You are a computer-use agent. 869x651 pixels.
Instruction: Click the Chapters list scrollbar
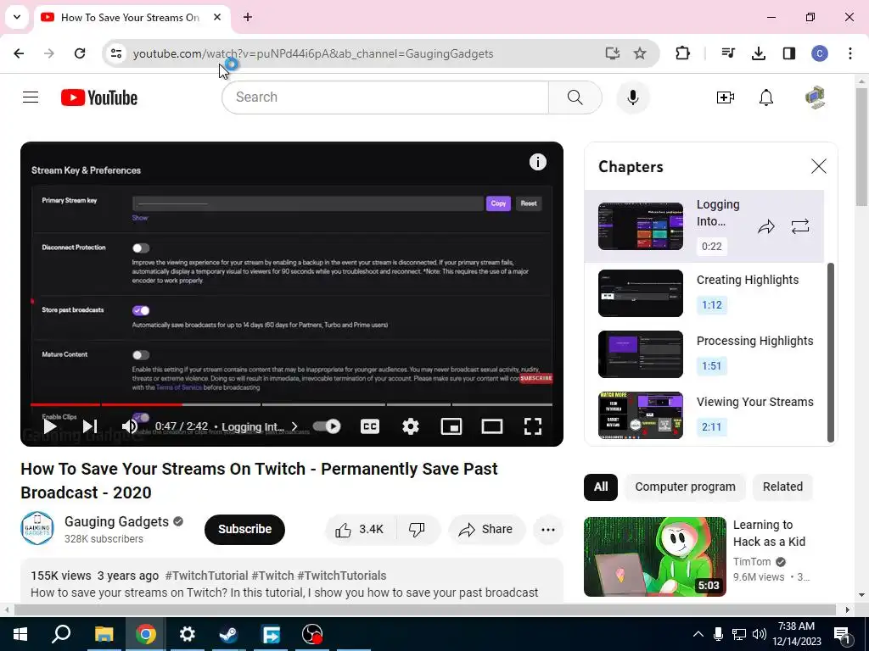[x=830, y=353]
